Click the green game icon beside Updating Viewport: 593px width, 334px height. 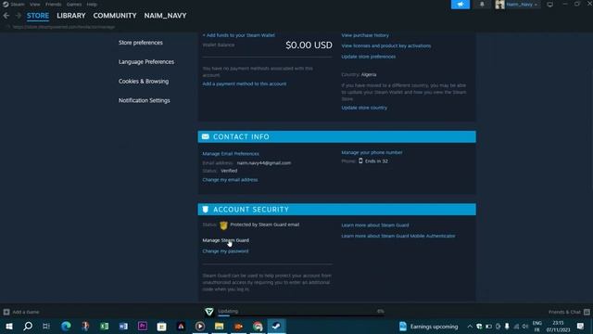[x=209, y=312]
